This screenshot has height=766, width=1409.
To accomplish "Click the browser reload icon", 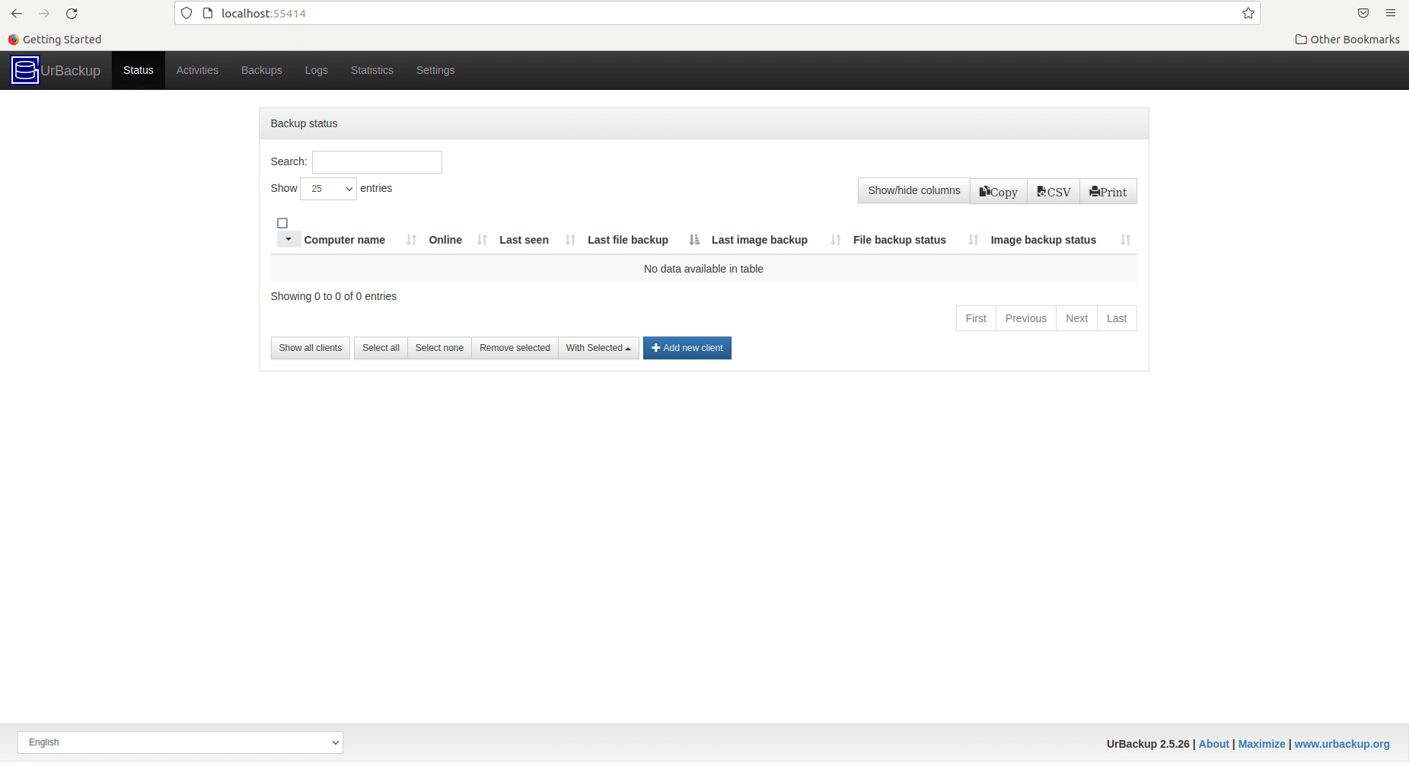I will coord(72,14).
